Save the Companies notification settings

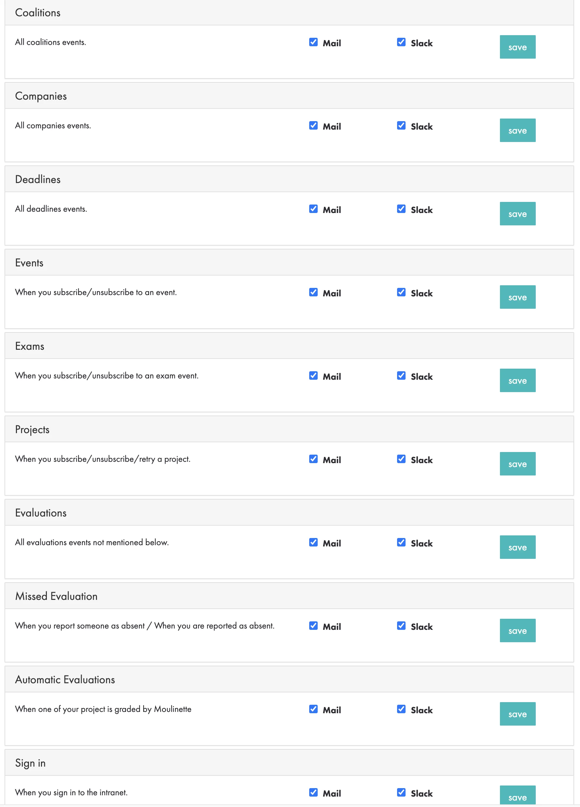517,130
